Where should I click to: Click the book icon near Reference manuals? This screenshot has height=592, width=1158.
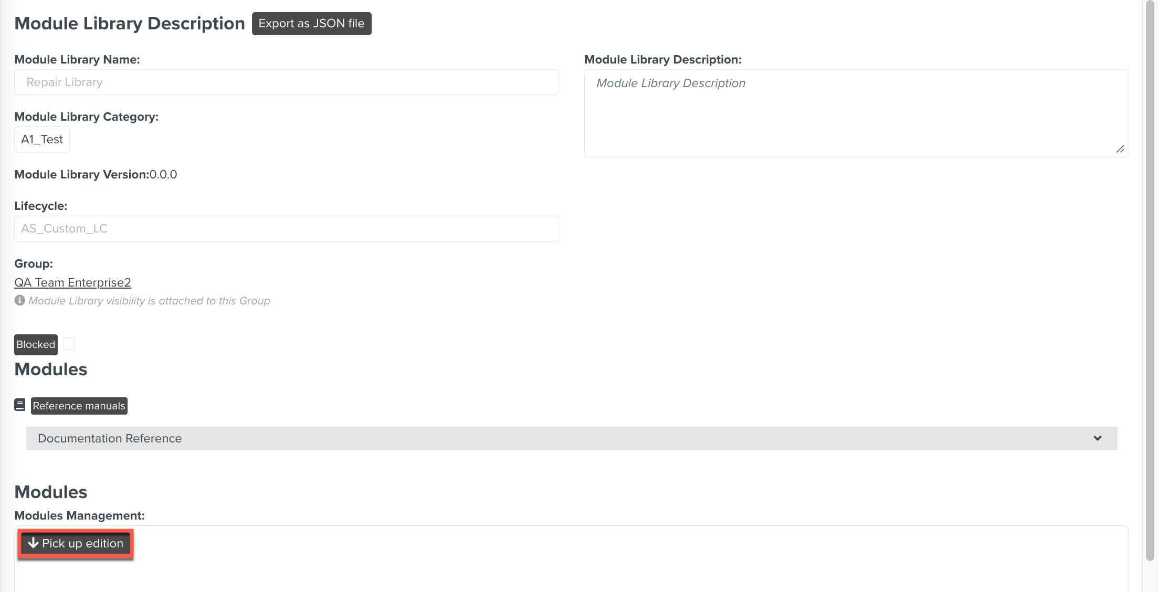click(x=19, y=405)
